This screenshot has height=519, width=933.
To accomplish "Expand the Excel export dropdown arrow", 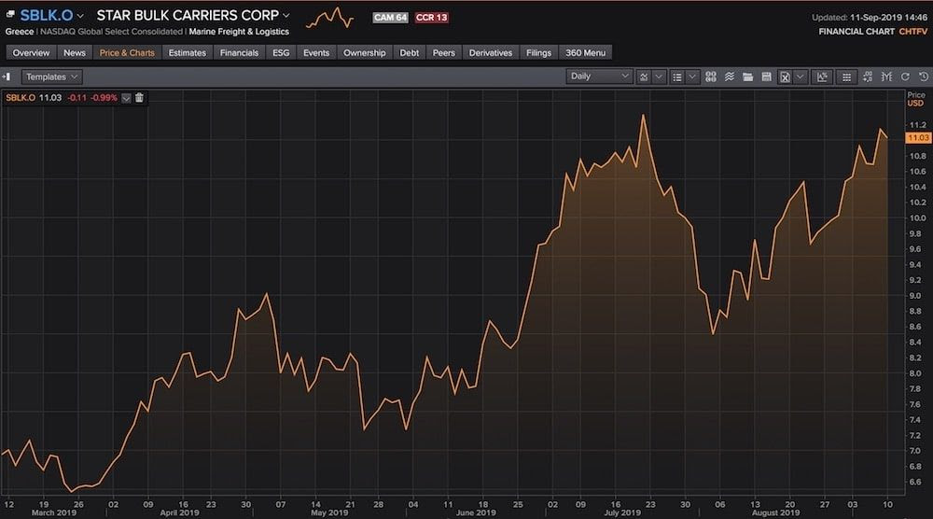I will pos(801,77).
